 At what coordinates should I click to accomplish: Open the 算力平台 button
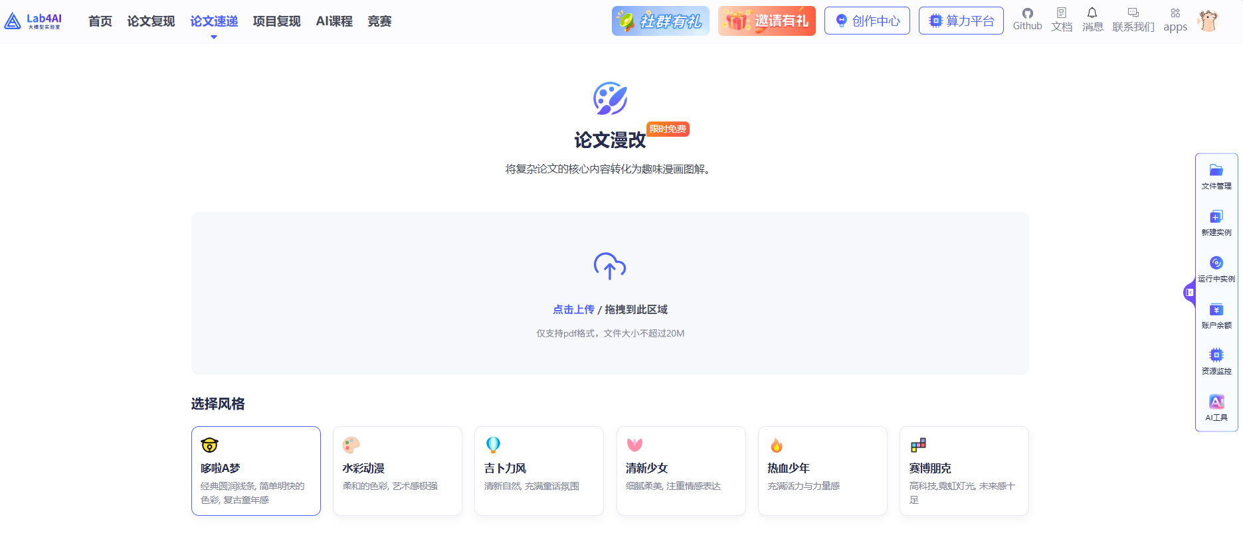[x=961, y=21]
